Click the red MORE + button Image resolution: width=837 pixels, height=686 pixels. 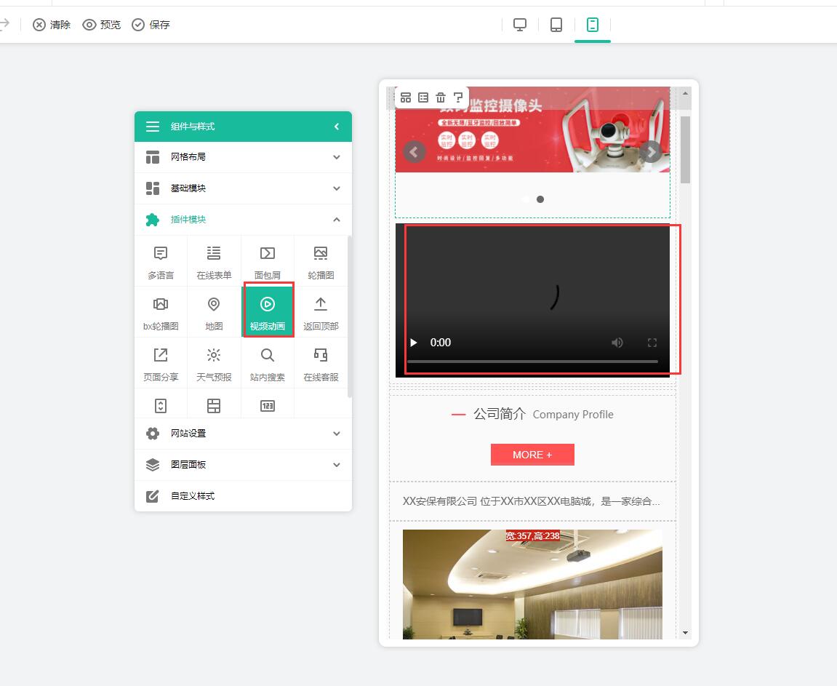click(x=532, y=455)
